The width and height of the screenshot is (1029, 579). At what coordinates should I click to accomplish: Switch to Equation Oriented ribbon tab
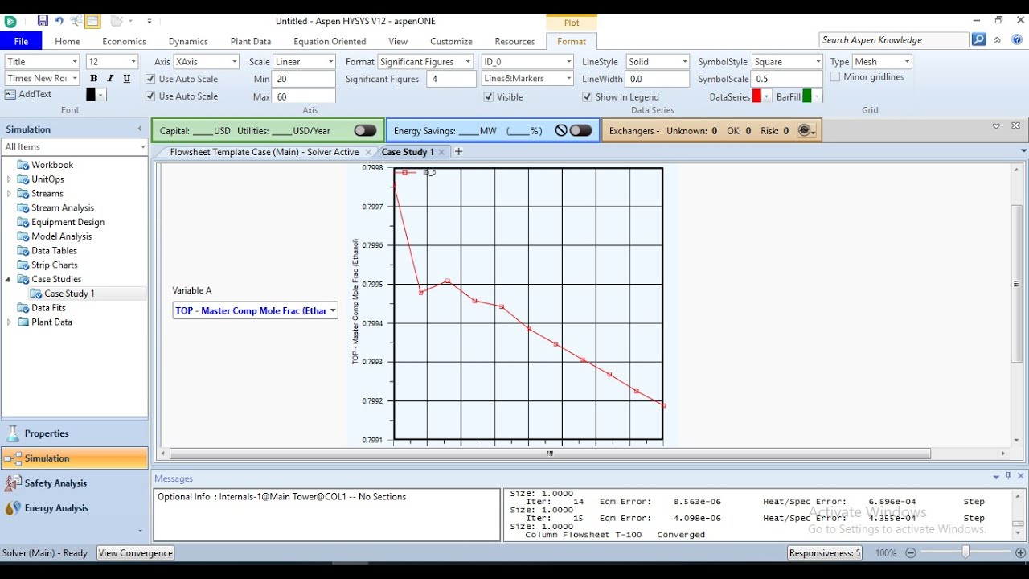[x=330, y=41]
